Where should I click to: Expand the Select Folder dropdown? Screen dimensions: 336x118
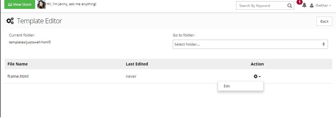click(250, 44)
